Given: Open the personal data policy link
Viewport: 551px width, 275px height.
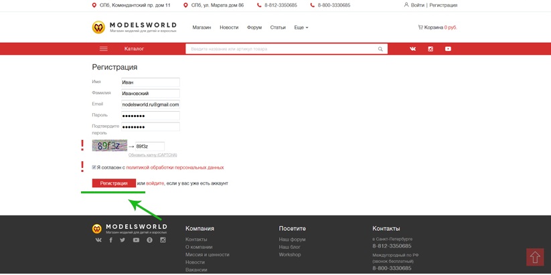Looking at the screenshot, I should pos(175,167).
